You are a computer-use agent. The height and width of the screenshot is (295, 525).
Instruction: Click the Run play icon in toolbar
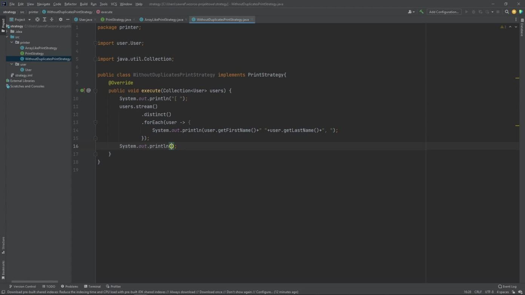coord(467,12)
